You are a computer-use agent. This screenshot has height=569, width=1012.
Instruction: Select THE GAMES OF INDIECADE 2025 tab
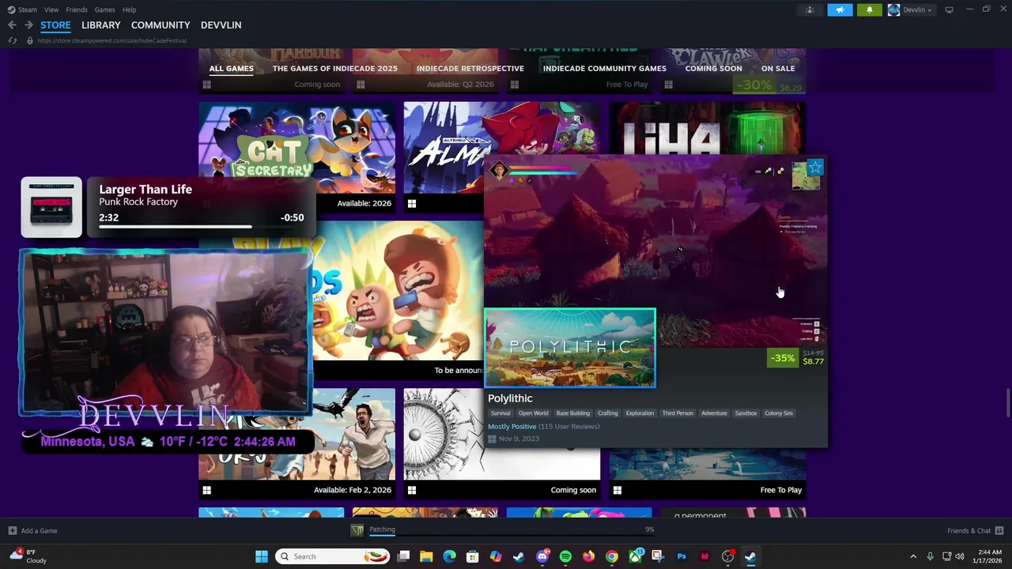tap(334, 68)
